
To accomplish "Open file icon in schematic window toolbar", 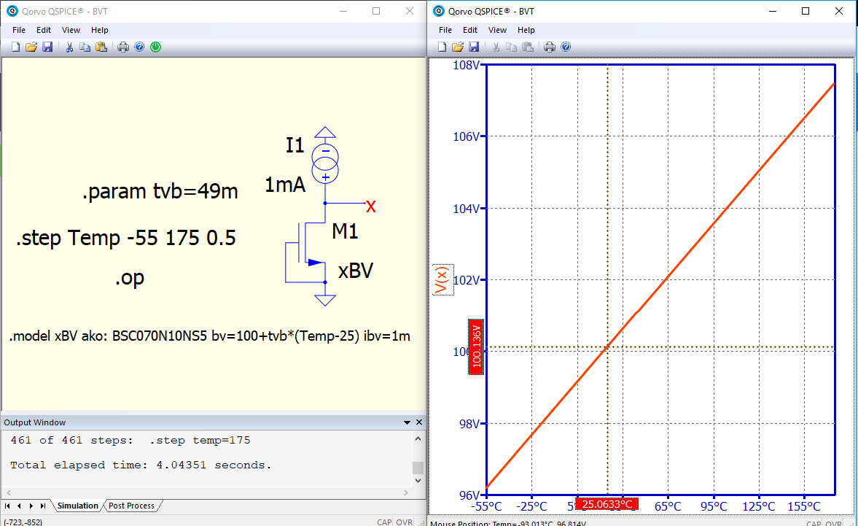I will (x=31, y=47).
